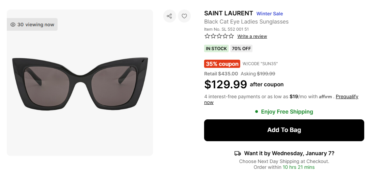369x177 pixels.
Task: Click the eye icon beside viewing count
Action: pos(13,25)
